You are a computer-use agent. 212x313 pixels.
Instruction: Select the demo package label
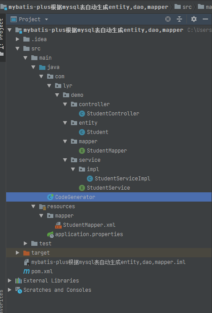77,95
